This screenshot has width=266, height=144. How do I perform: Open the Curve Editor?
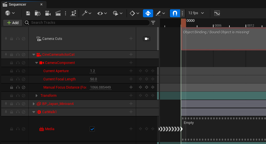click(x=217, y=13)
